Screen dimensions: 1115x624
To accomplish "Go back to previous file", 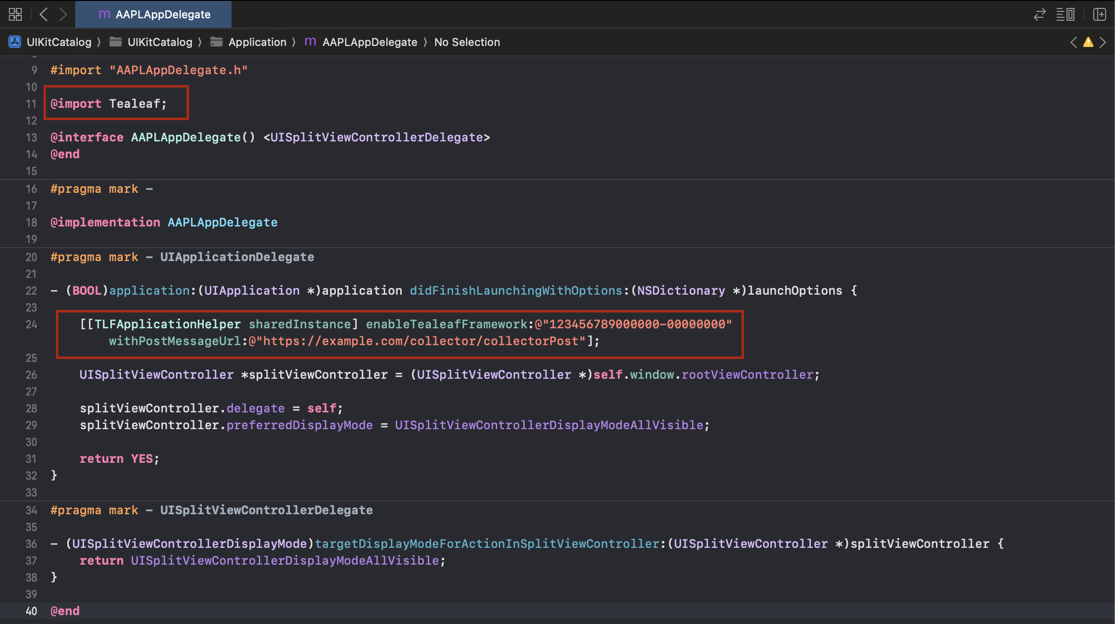I will pos(44,14).
